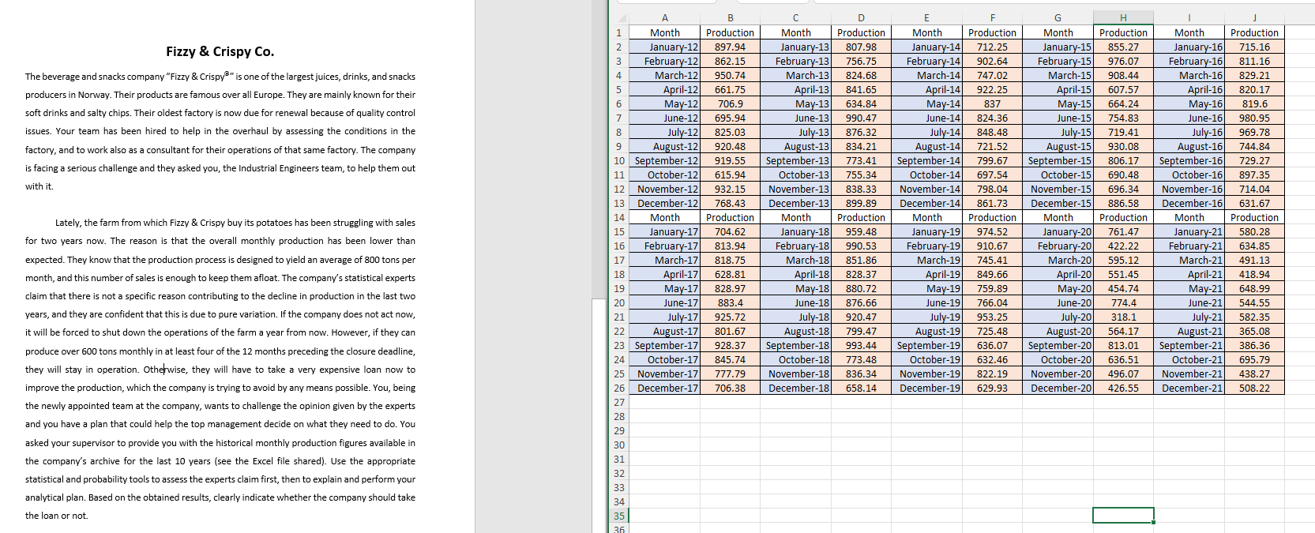The width and height of the screenshot is (1315, 533).
Task: Click production value 980.95
Action: tap(1254, 118)
